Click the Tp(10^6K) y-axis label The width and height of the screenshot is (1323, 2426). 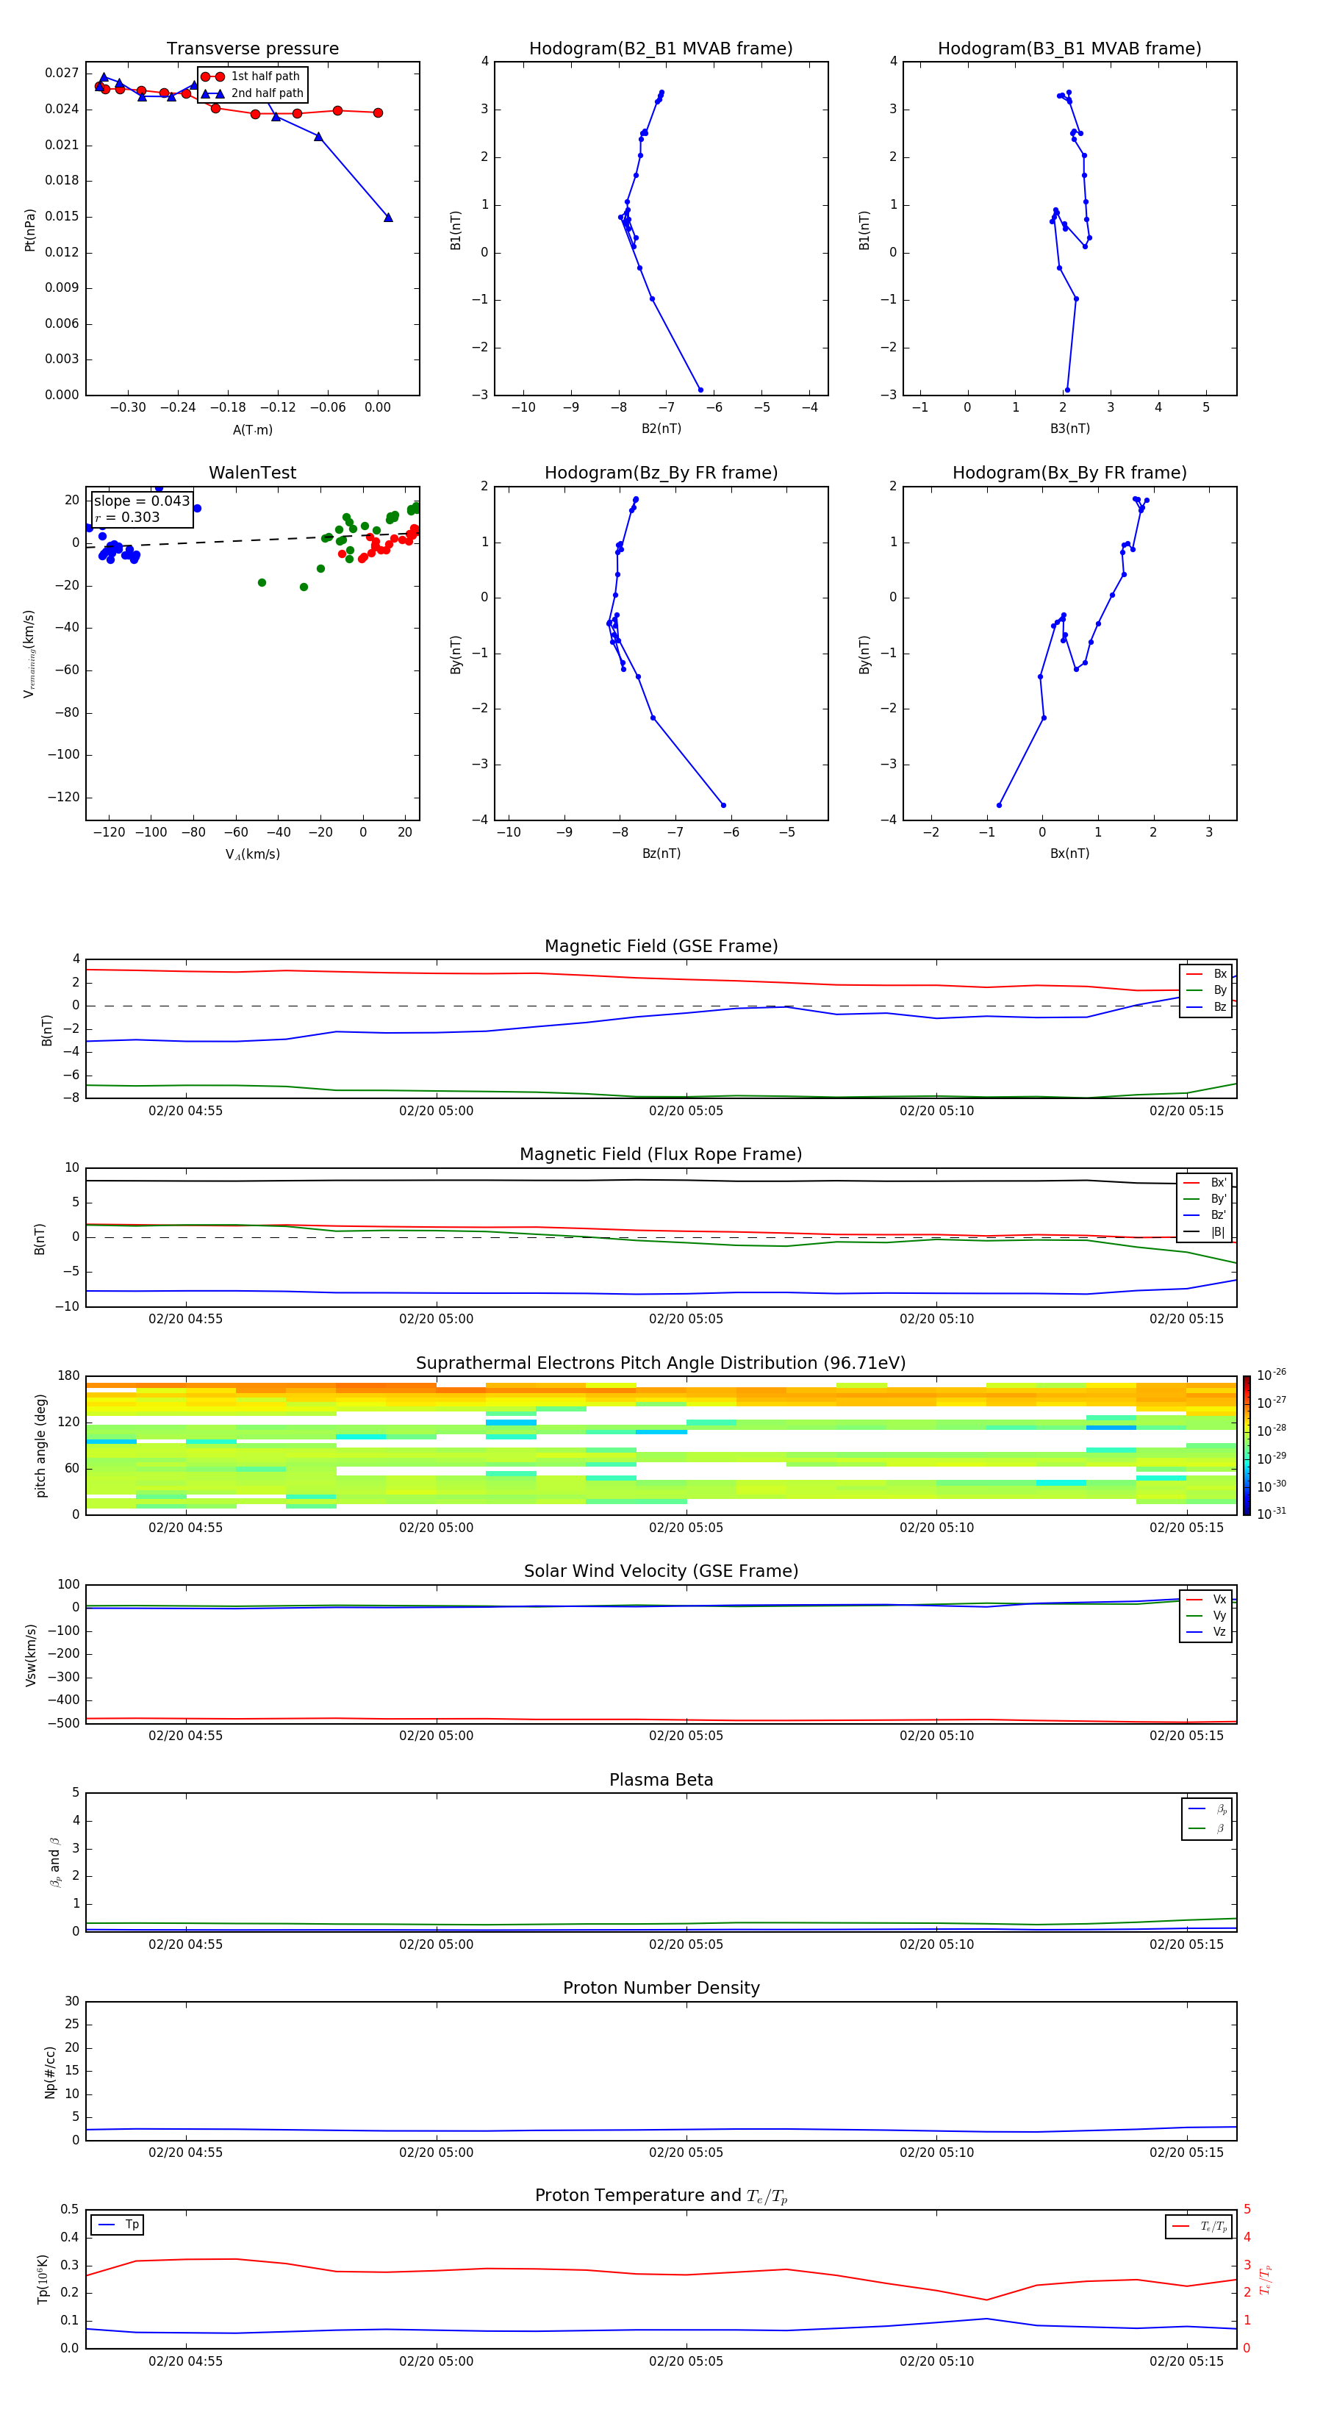43,2279
